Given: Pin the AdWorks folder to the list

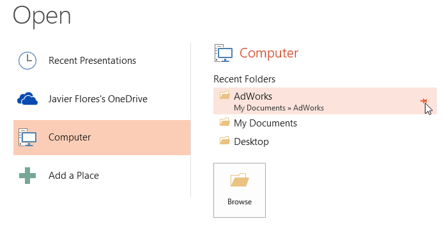Looking at the screenshot, I should 424,101.
